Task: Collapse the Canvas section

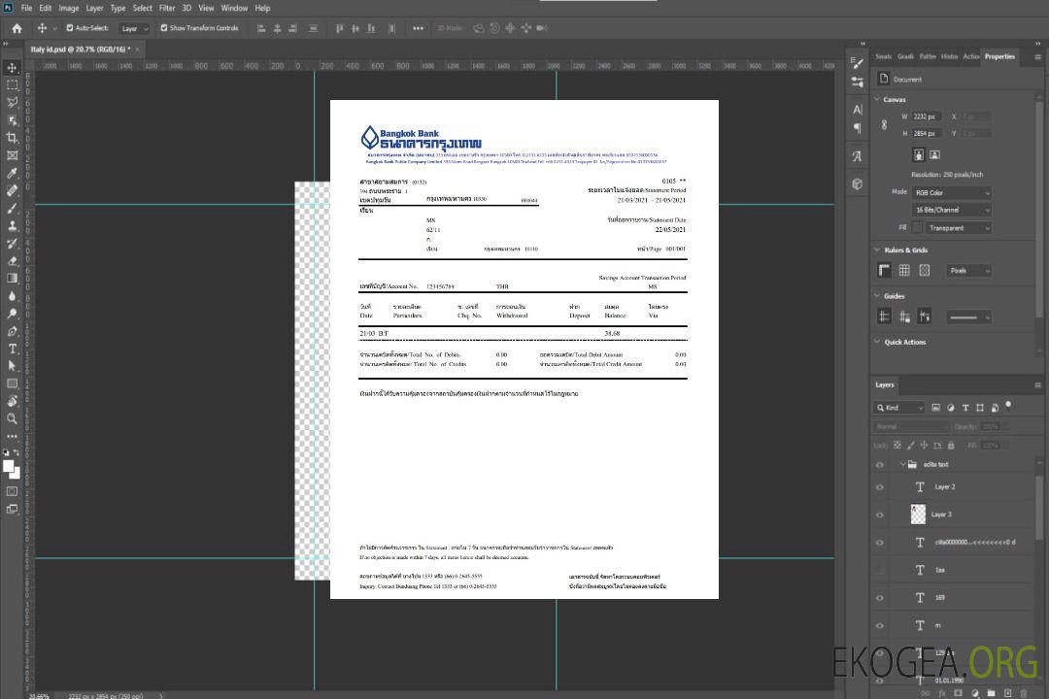Action: pos(877,99)
